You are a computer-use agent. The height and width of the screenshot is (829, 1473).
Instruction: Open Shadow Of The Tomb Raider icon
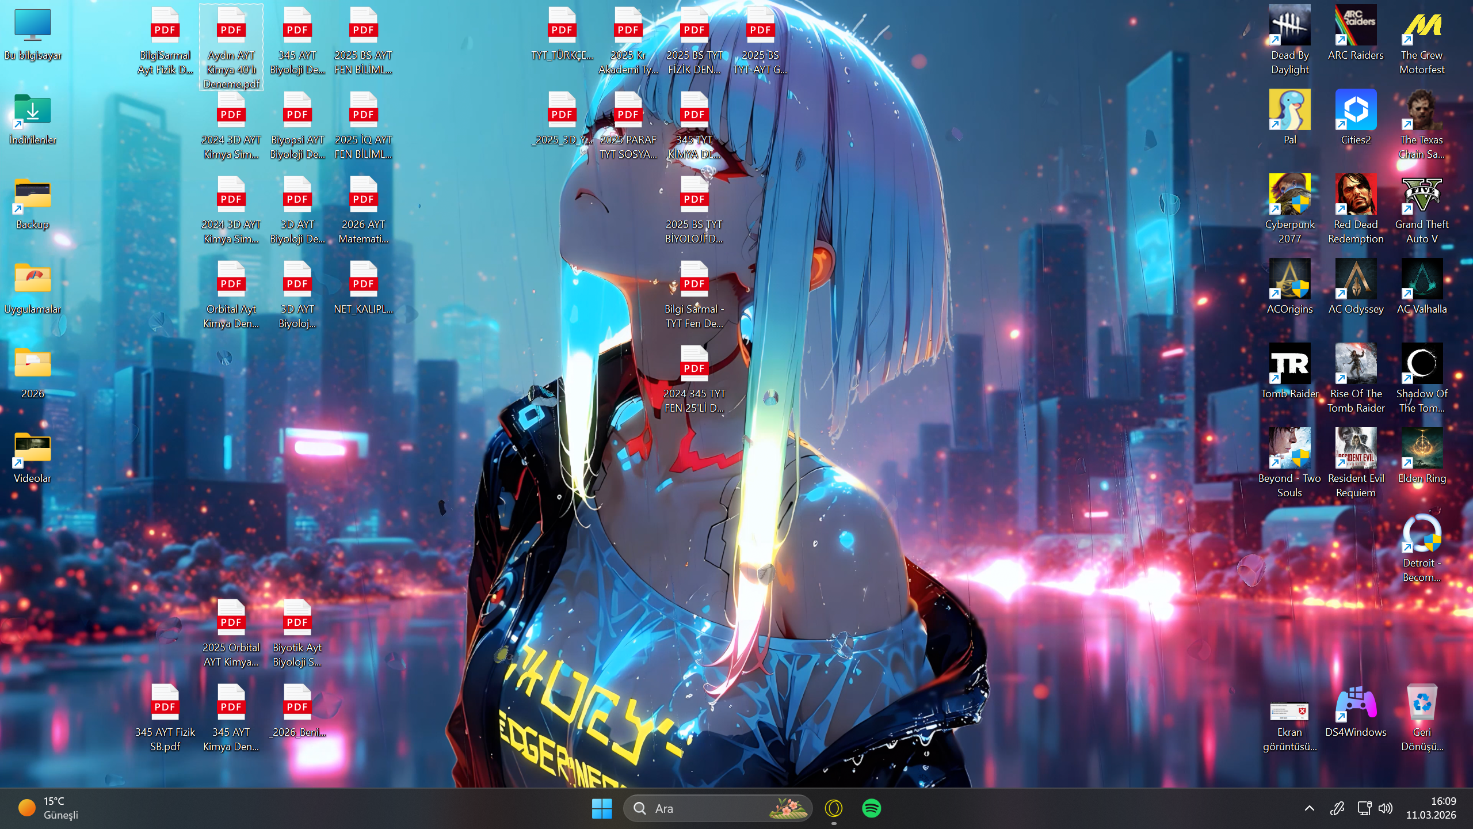click(x=1422, y=379)
